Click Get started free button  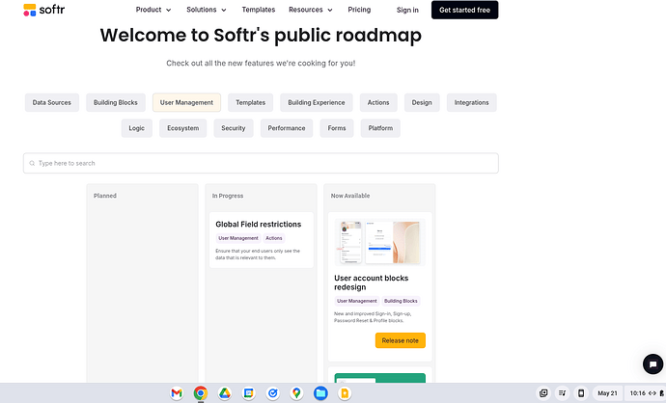pos(464,10)
